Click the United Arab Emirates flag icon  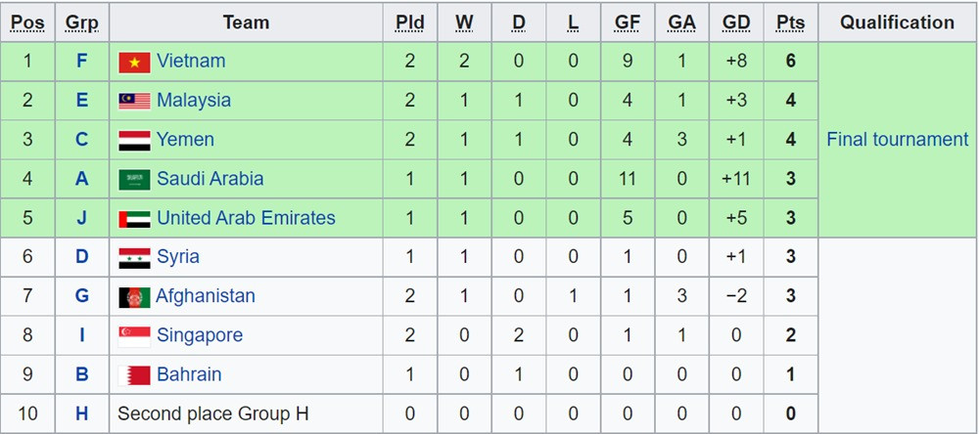[x=134, y=218]
